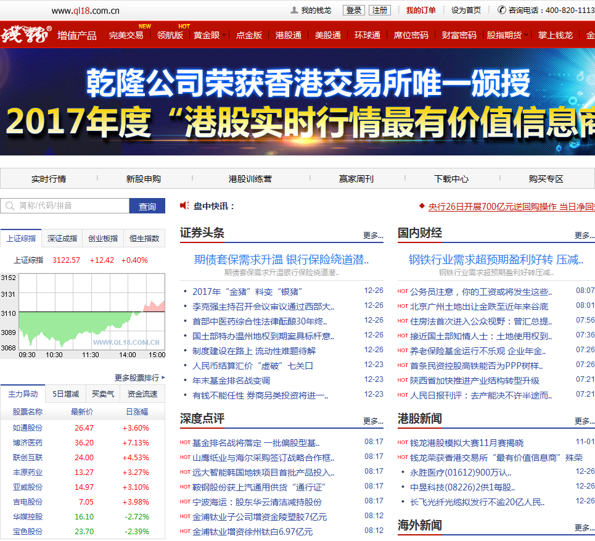Select the 买卖气 ranking tab
Screen dimensions: 595x541
coord(103,394)
